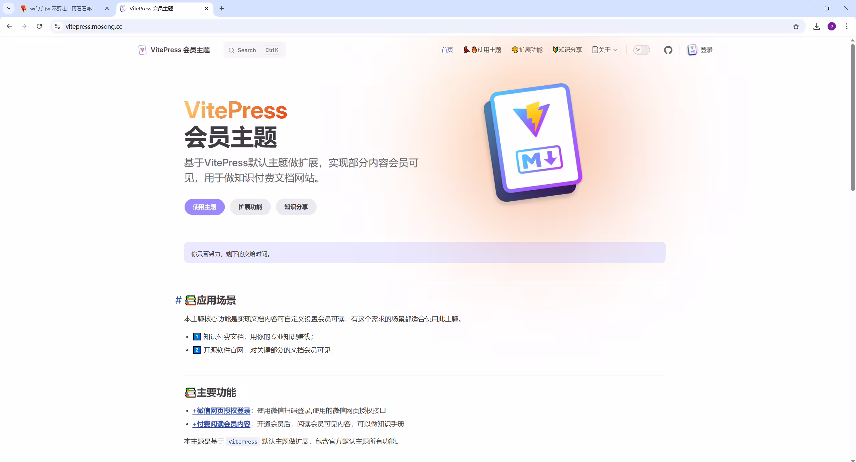This screenshot has height=462, width=856.
Task: Click the 会员主题 hero heading
Action: pyautogui.click(x=231, y=137)
